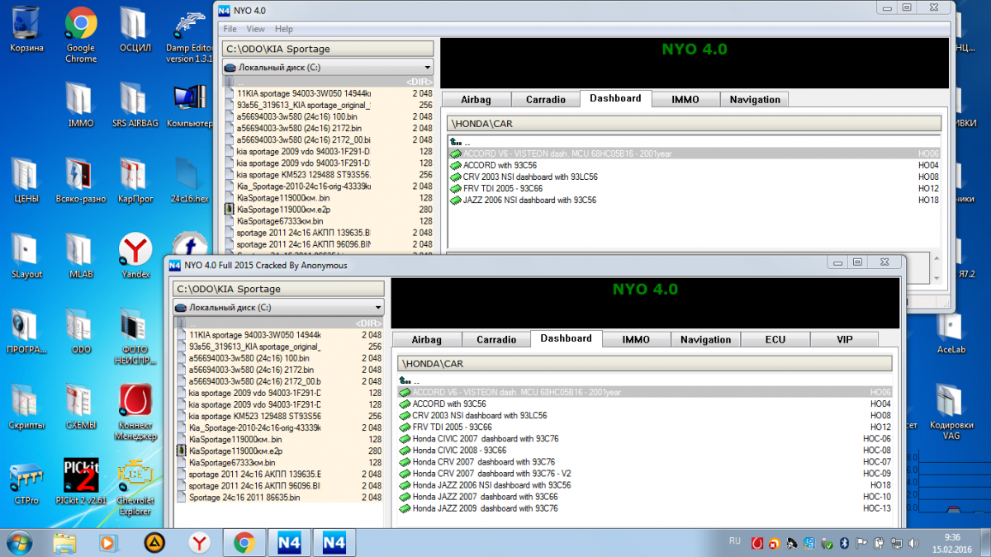Open Windows Explorer from the taskbar
991x557 pixels.
coord(64,542)
